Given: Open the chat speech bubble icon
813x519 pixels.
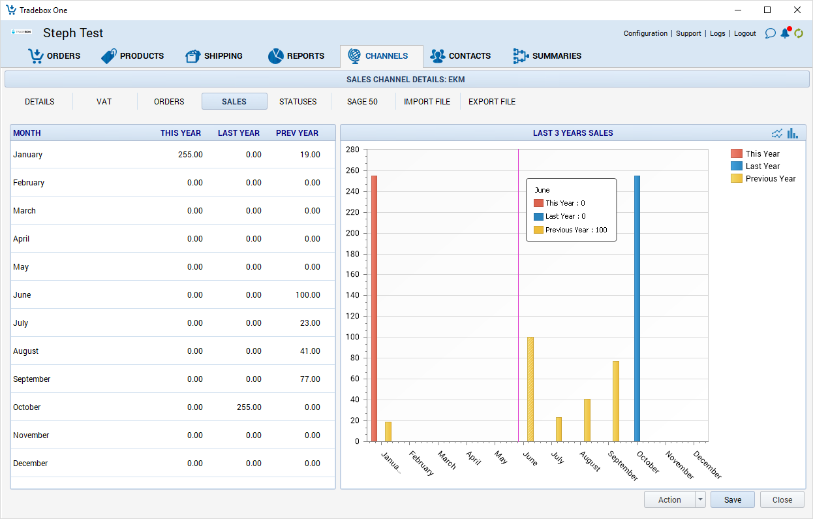Looking at the screenshot, I should click(770, 33).
